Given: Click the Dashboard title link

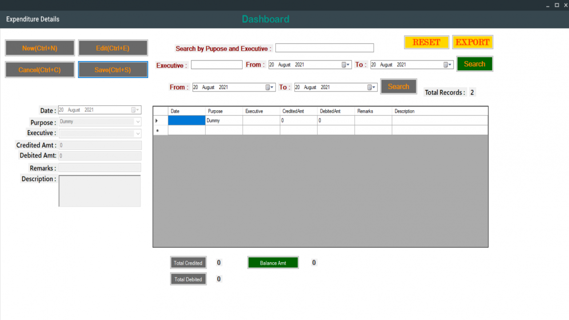Looking at the screenshot, I should pos(265,19).
